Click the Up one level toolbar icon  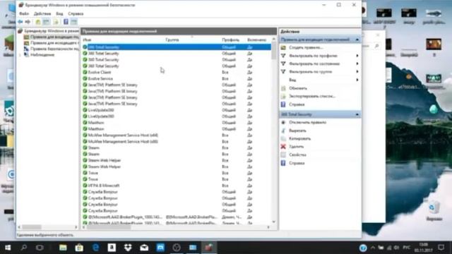coord(38,22)
